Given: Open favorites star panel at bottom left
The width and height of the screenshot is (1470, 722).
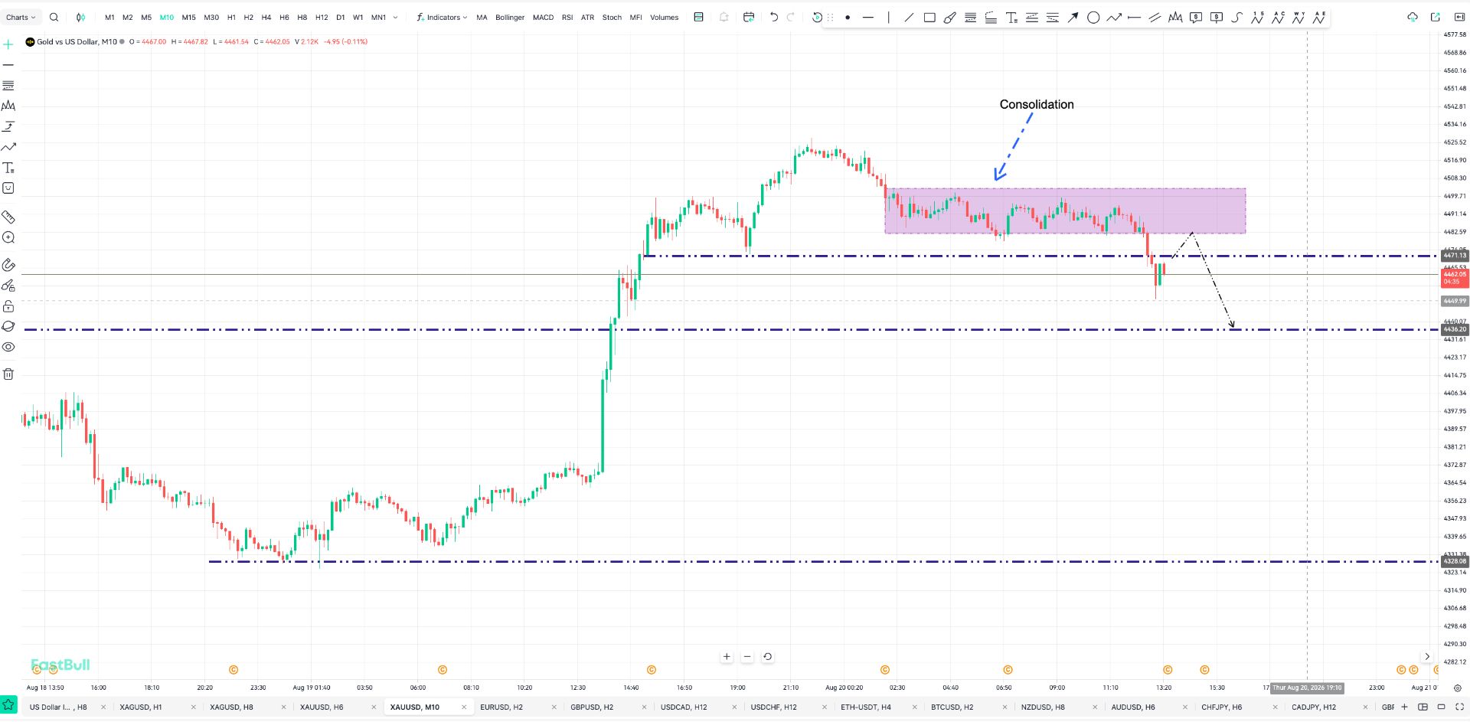Looking at the screenshot, I should [x=8, y=704].
